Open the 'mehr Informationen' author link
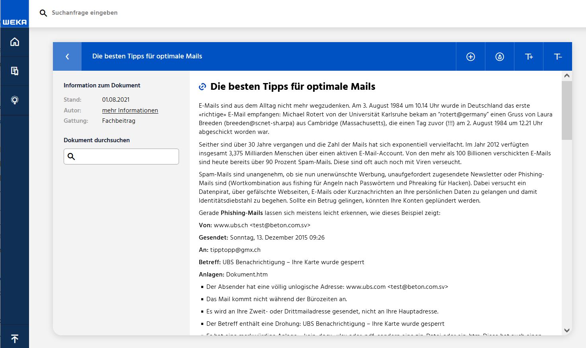 coord(130,110)
